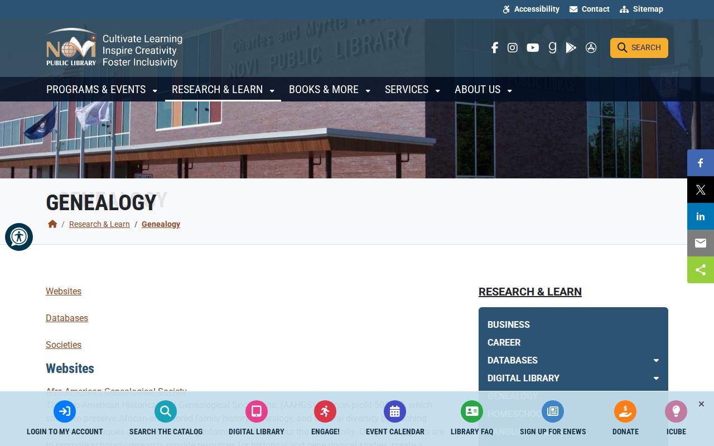Open the Accessibility link in top bar
Image resolution: width=714 pixels, height=446 pixels.
pos(531,9)
